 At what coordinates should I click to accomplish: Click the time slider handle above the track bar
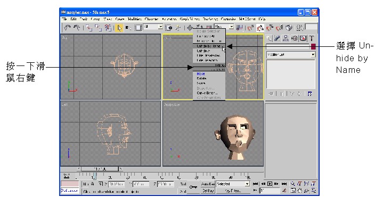(x=100, y=169)
